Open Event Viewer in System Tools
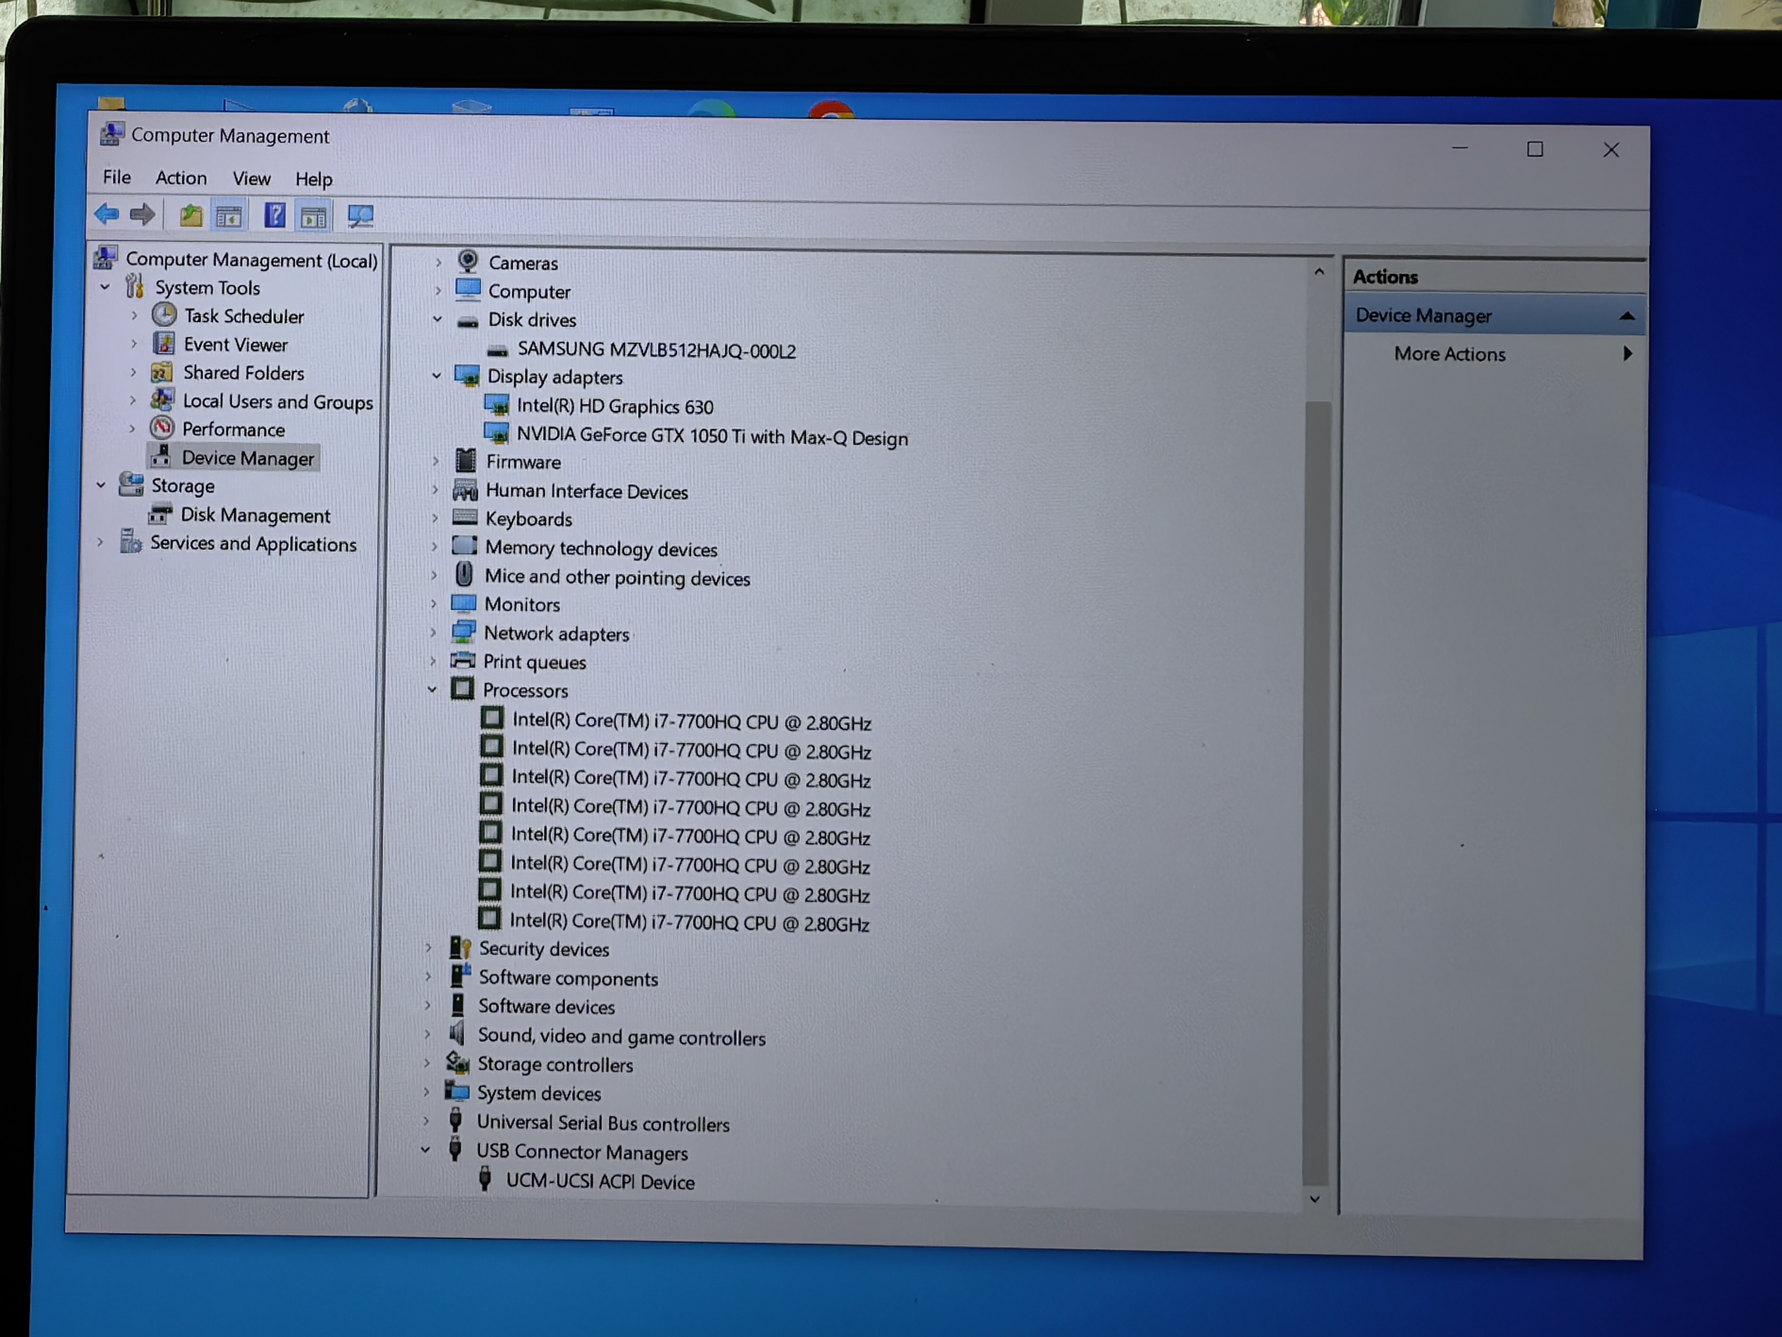 tap(235, 345)
